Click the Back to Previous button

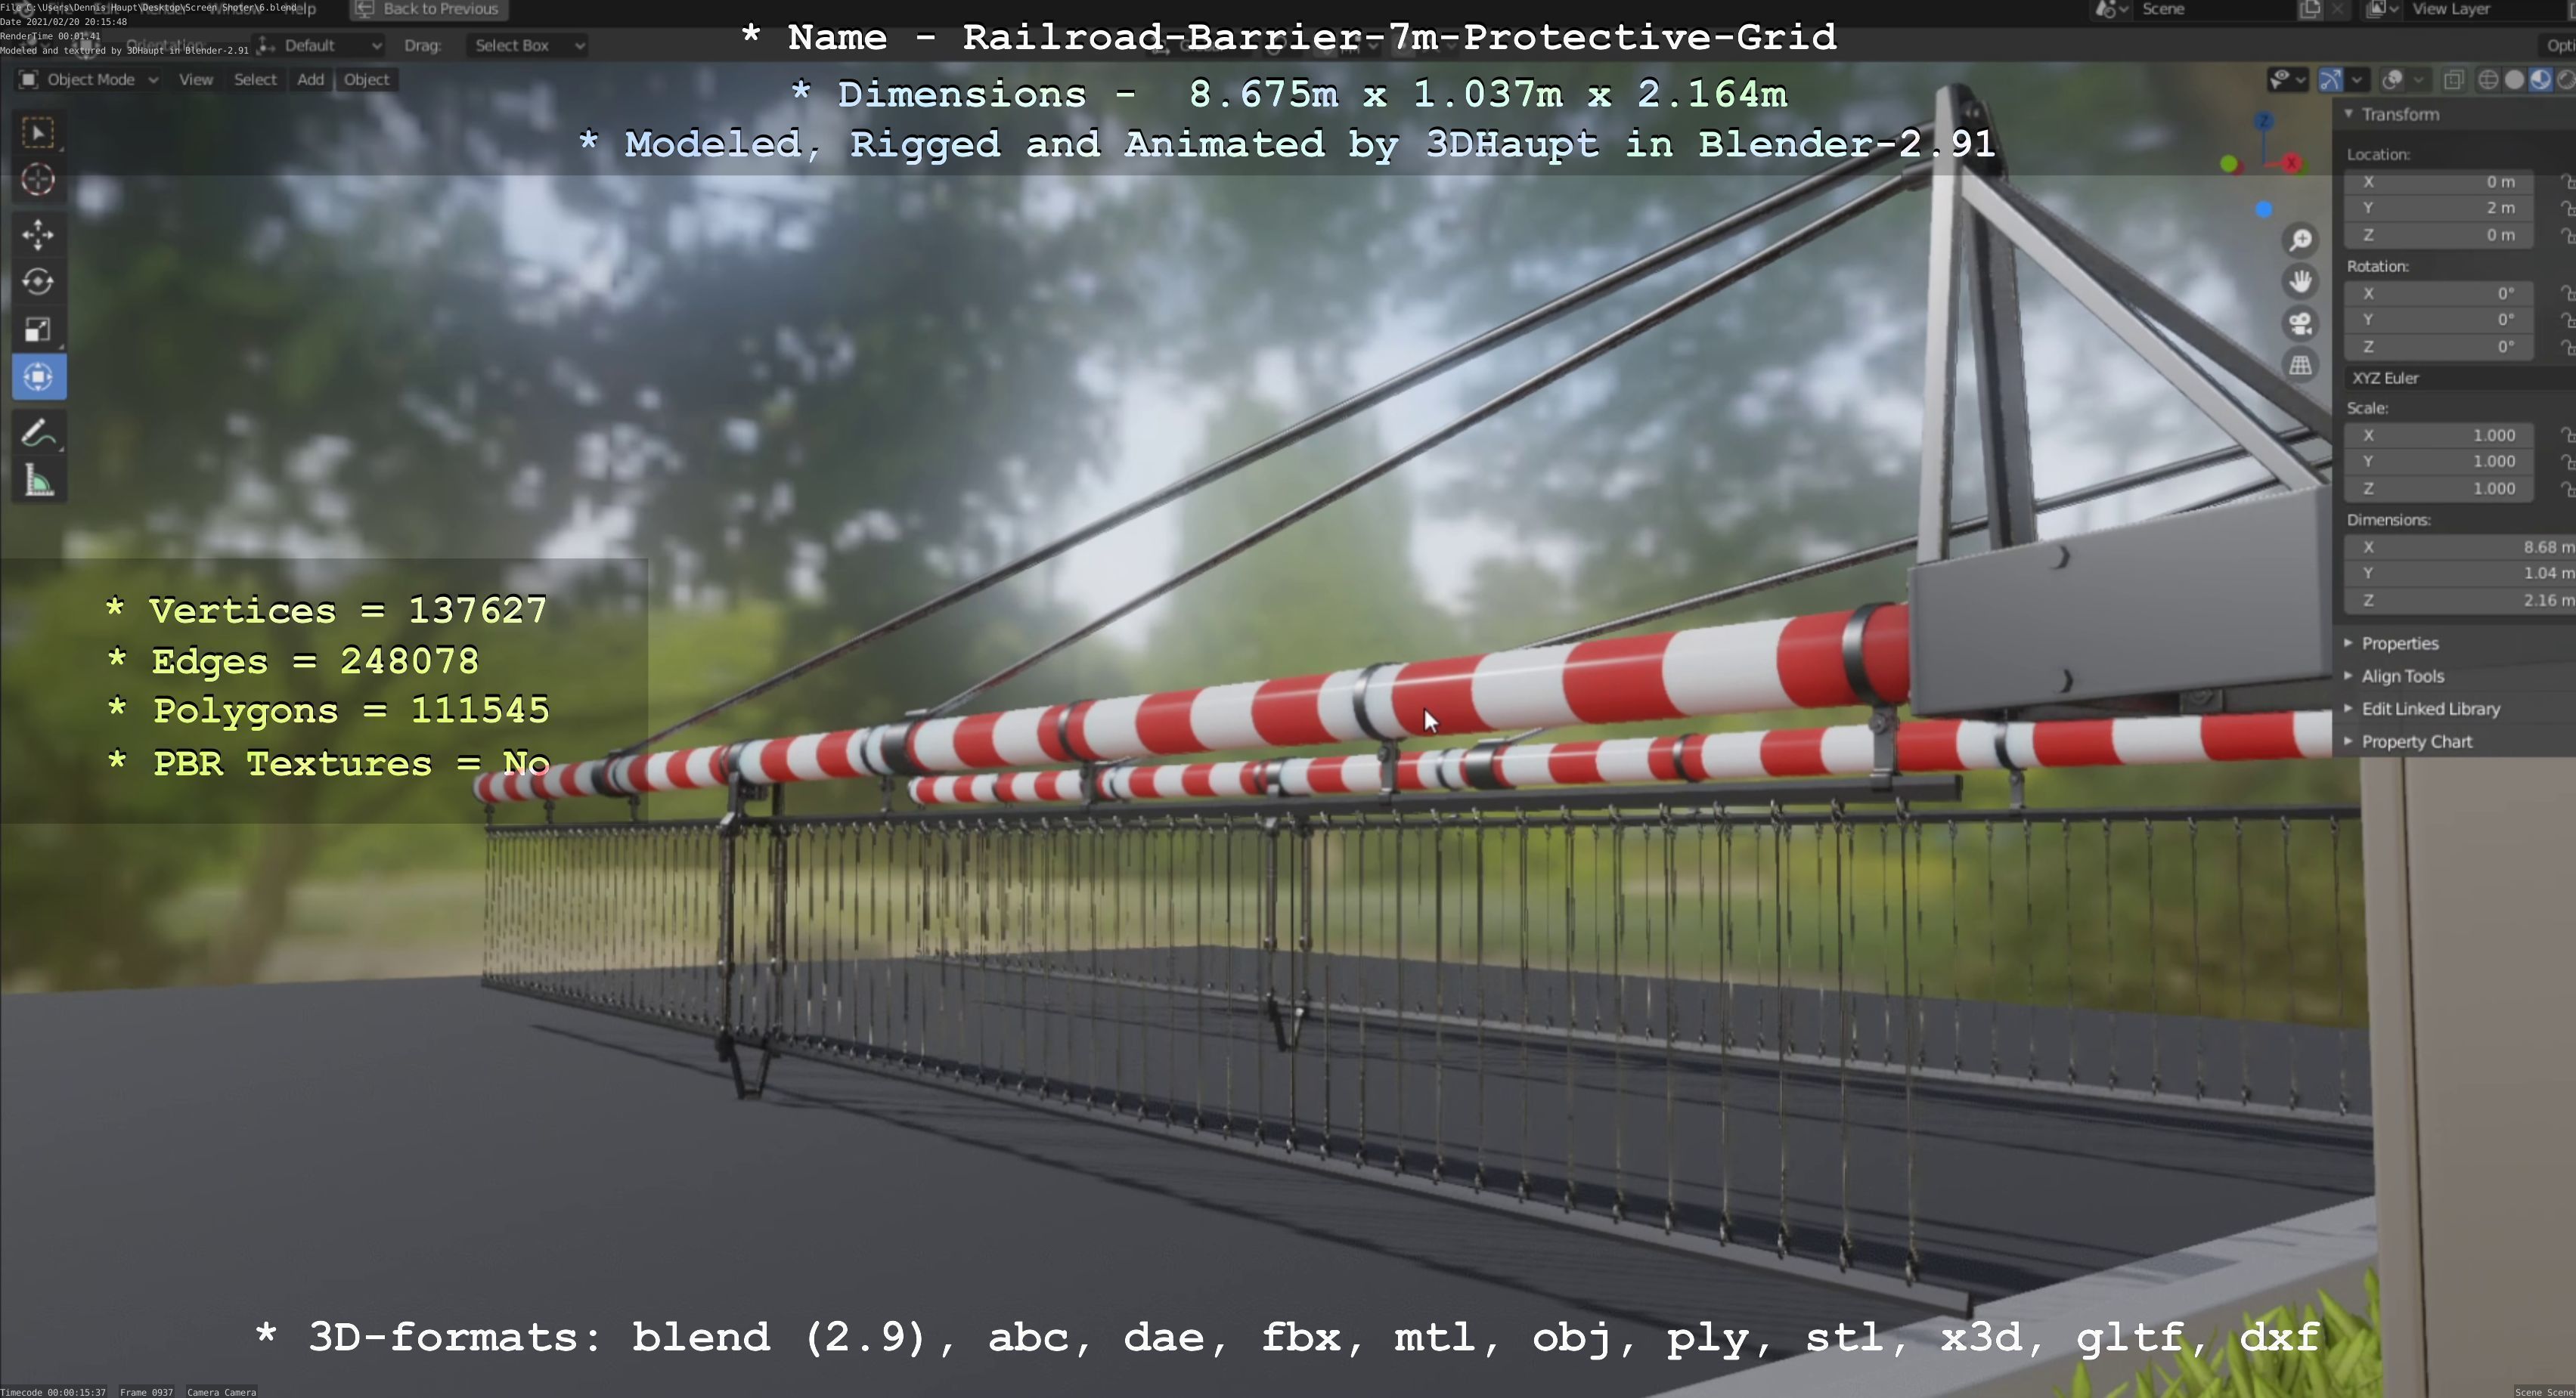(x=429, y=9)
